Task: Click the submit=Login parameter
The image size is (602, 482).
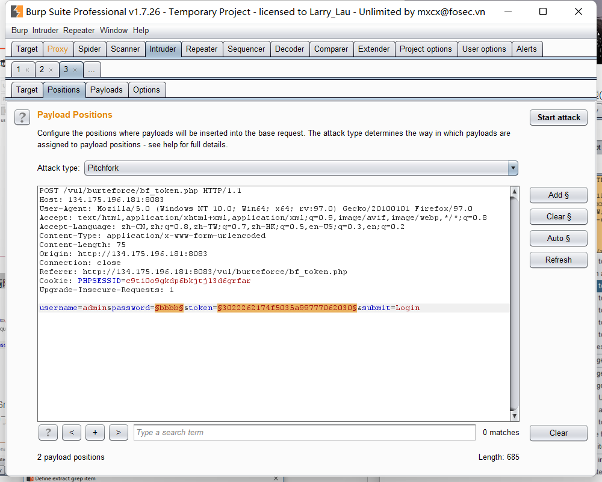Action: tap(391, 308)
